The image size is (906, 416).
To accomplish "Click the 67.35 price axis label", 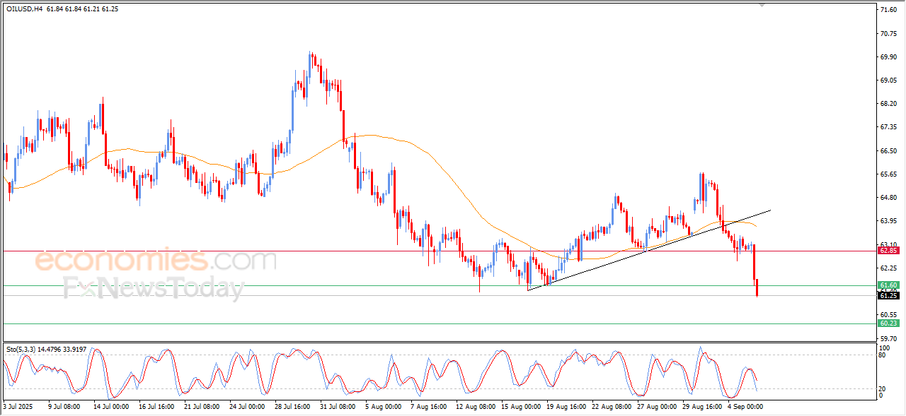I will click(890, 127).
